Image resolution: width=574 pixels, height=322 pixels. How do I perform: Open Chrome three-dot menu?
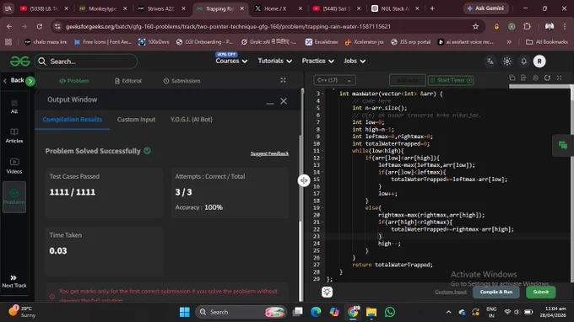(565, 26)
